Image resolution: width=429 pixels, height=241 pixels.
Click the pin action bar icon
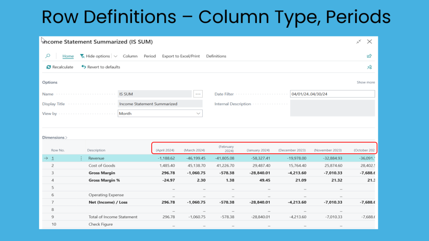(369, 67)
